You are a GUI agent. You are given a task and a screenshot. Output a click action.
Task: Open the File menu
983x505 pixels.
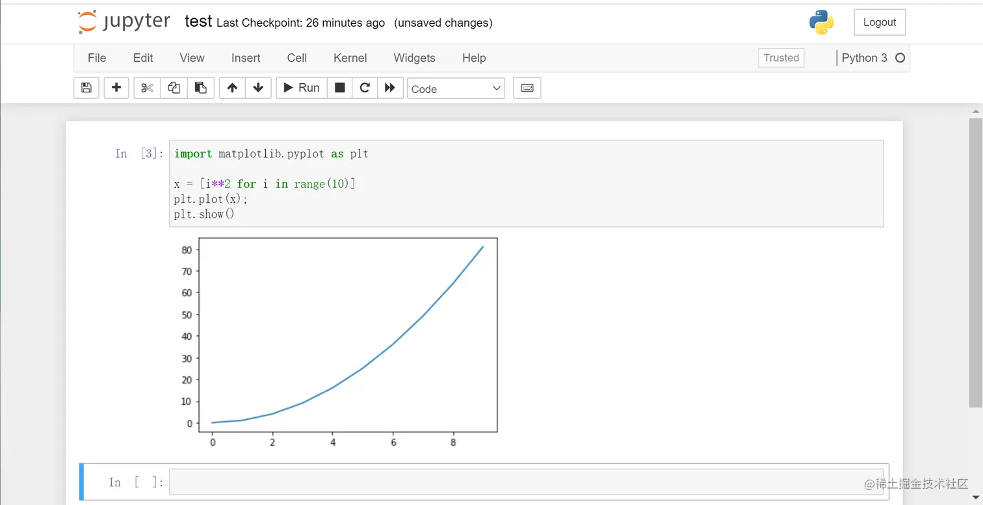pos(97,58)
